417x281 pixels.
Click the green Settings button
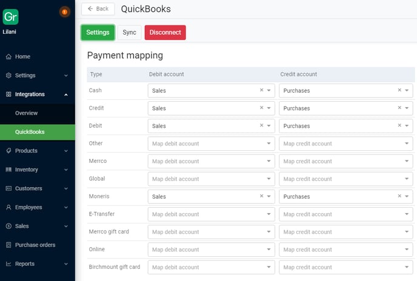(x=98, y=33)
